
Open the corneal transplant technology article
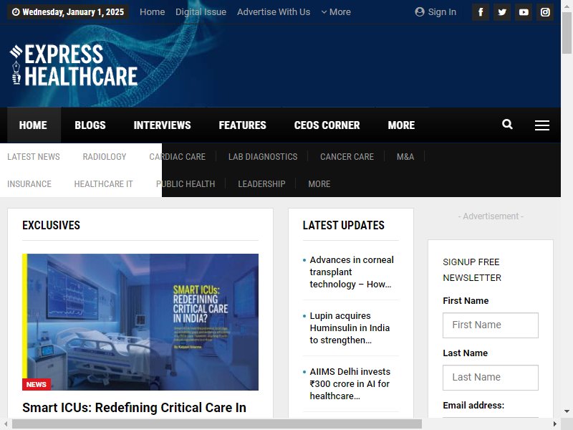coord(352,272)
